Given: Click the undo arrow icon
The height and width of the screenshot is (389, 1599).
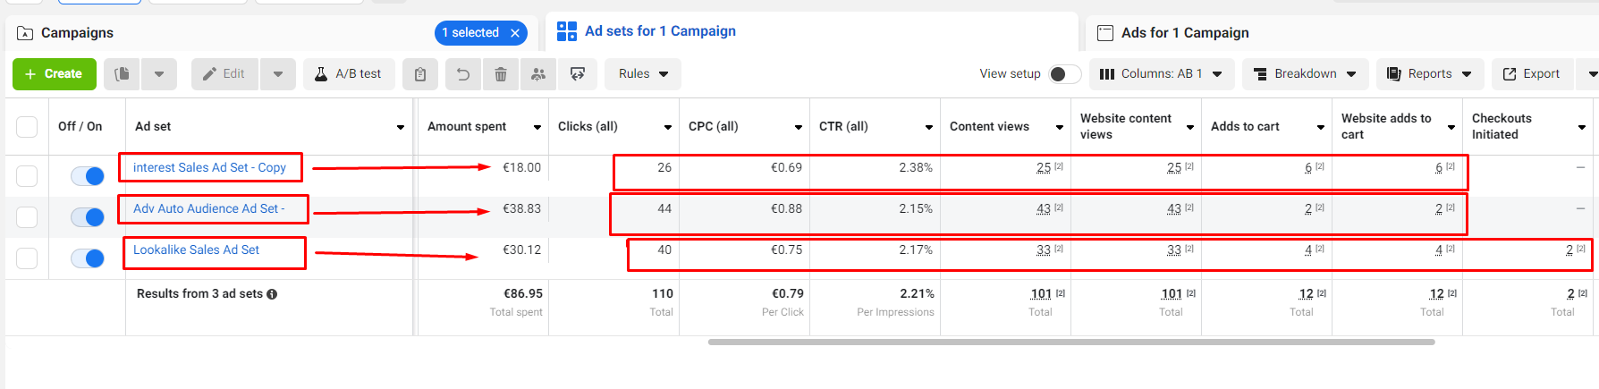Looking at the screenshot, I should (x=463, y=74).
